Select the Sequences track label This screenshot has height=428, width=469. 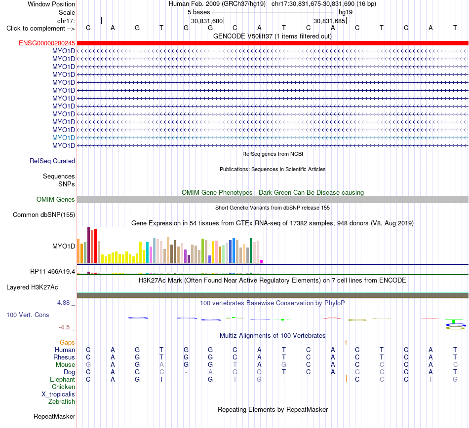59,176
